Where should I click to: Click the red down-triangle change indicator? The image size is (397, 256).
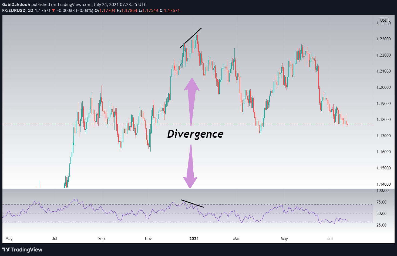pos(53,11)
